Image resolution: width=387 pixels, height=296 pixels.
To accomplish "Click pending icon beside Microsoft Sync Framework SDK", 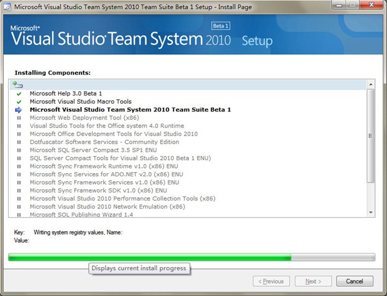I will point(19,191).
